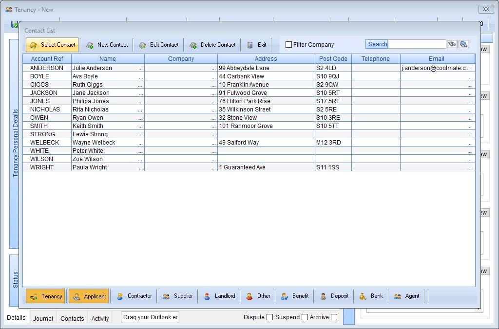Select the SMITH account ref

39,126
